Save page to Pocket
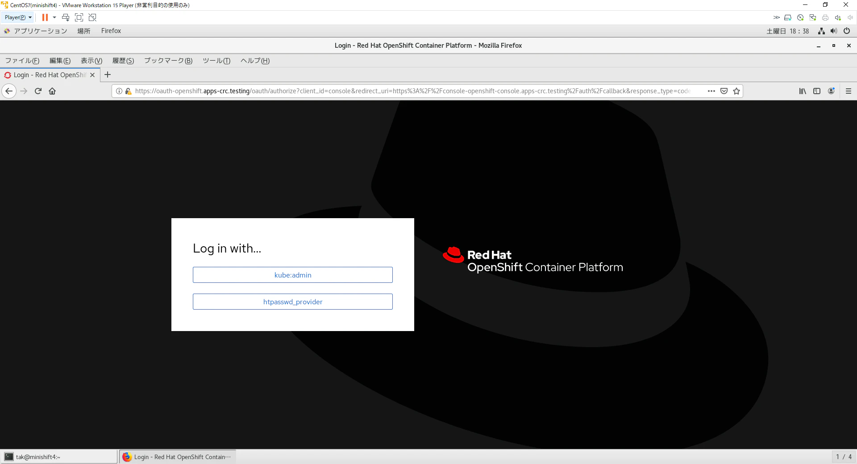857x464 pixels. pyautogui.click(x=724, y=91)
